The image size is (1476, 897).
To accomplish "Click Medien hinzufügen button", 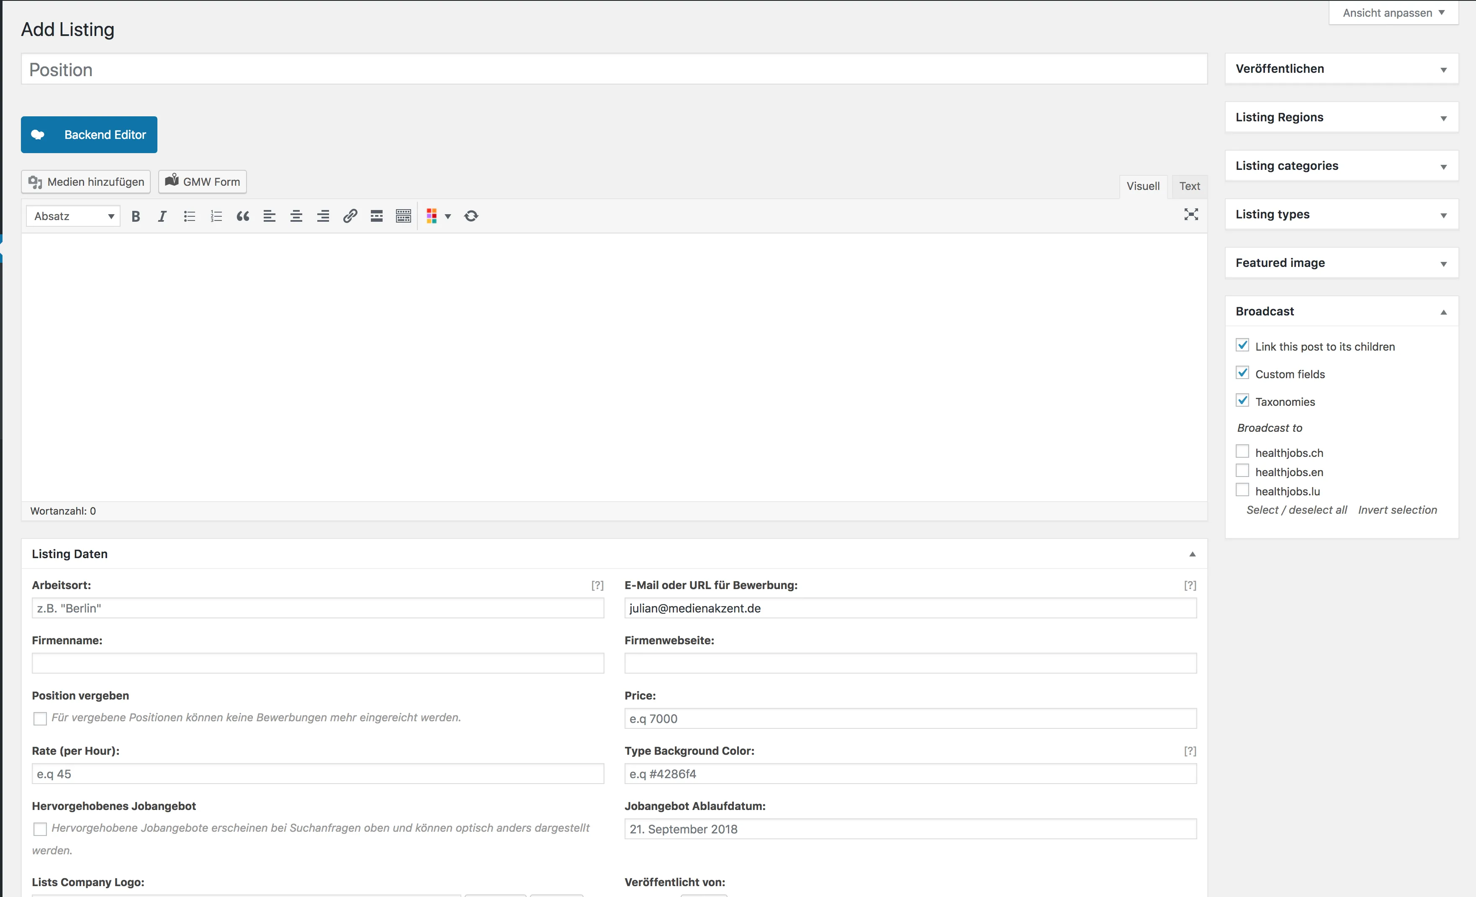I will 86,182.
